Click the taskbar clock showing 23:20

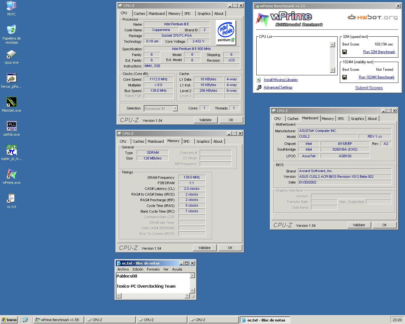coord(397,320)
